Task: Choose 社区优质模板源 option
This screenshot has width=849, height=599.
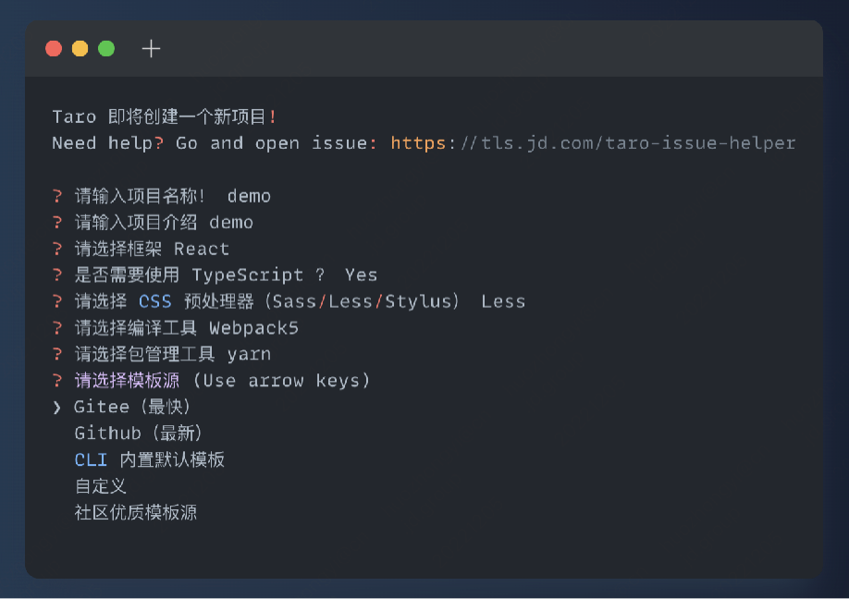Action: (x=135, y=512)
